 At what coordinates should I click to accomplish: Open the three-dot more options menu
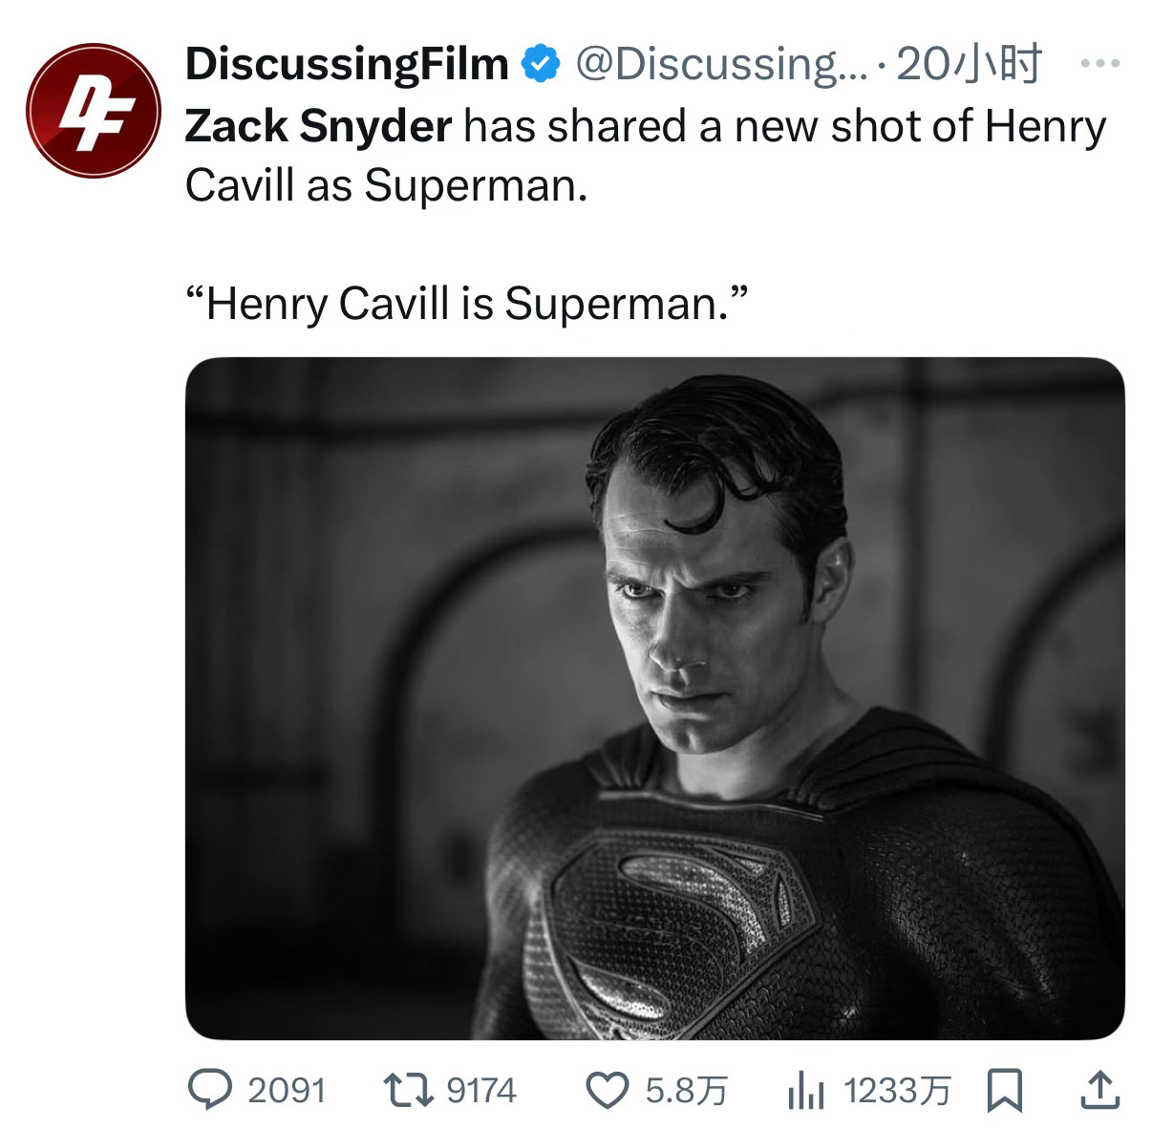(x=1098, y=64)
